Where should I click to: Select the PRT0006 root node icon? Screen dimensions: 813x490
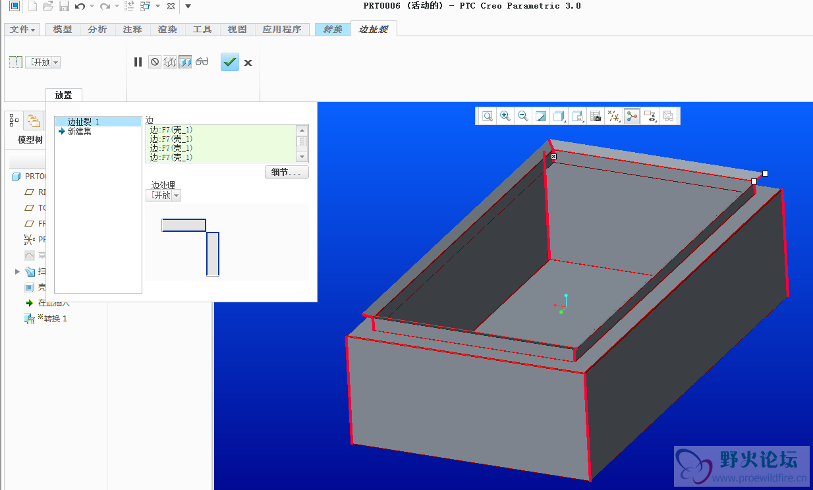[16, 176]
